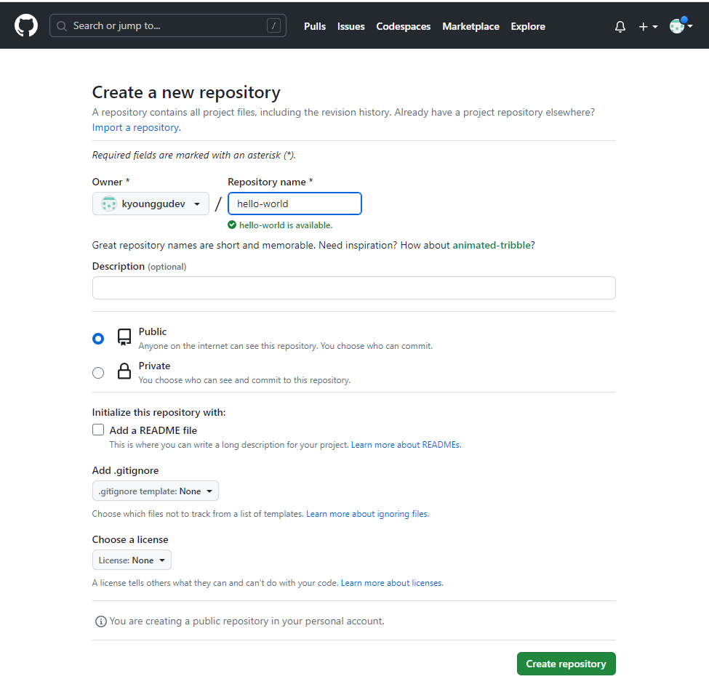Open Learn more about READMEs link
The height and width of the screenshot is (676, 709).
point(406,445)
